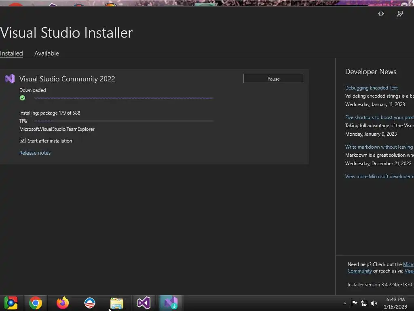414x311 pixels.
Task: Click the Installing package 179 of 588 text
Action: (x=50, y=113)
